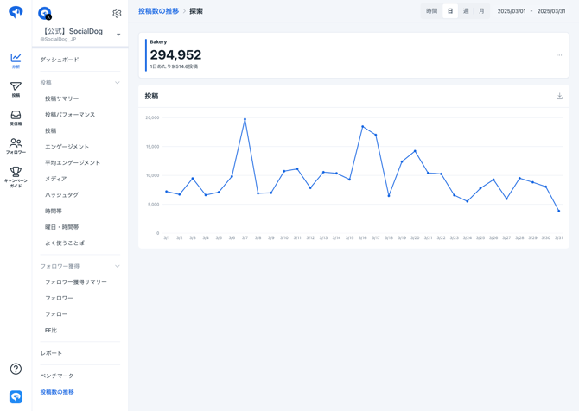Download the 投稿 chart data
This screenshot has width=579, height=411.
[x=559, y=97]
